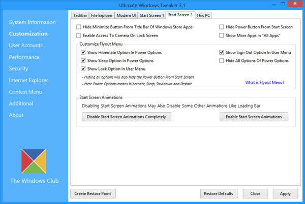The width and height of the screenshot is (305, 204).
Task: Select Customization in the sidebar
Action: (x=28, y=34)
